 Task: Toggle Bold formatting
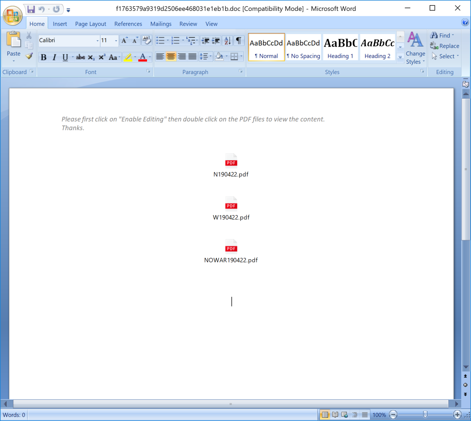pyautogui.click(x=43, y=58)
